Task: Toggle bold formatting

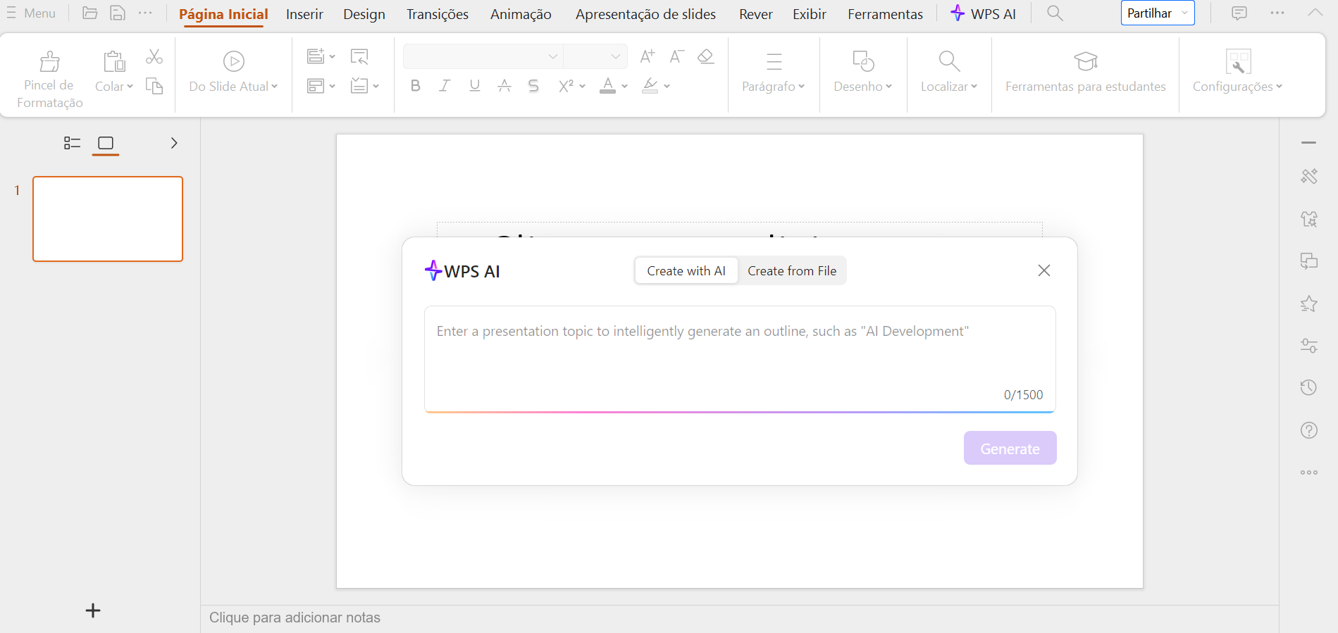Action: (415, 86)
